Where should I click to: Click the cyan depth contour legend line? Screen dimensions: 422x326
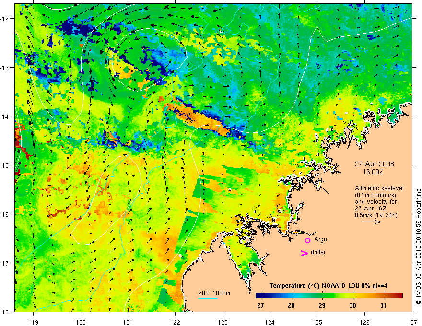(208, 298)
